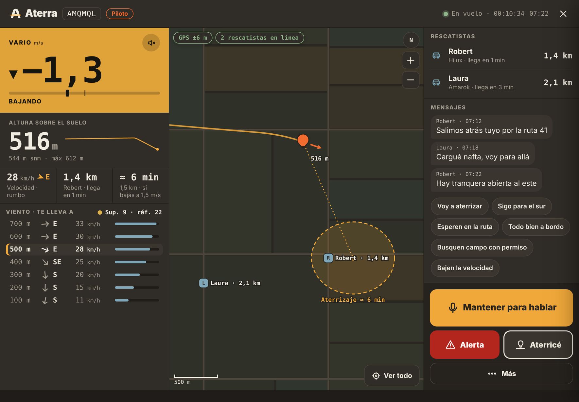Send an Alerta emergency signal
Viewport: 579px width, 402px height.
coord(465,345)
